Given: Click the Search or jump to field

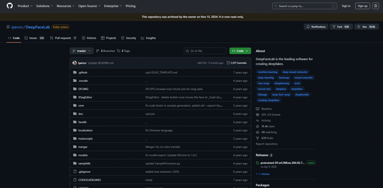Looking at the screenshot, I should pos(304,6).
